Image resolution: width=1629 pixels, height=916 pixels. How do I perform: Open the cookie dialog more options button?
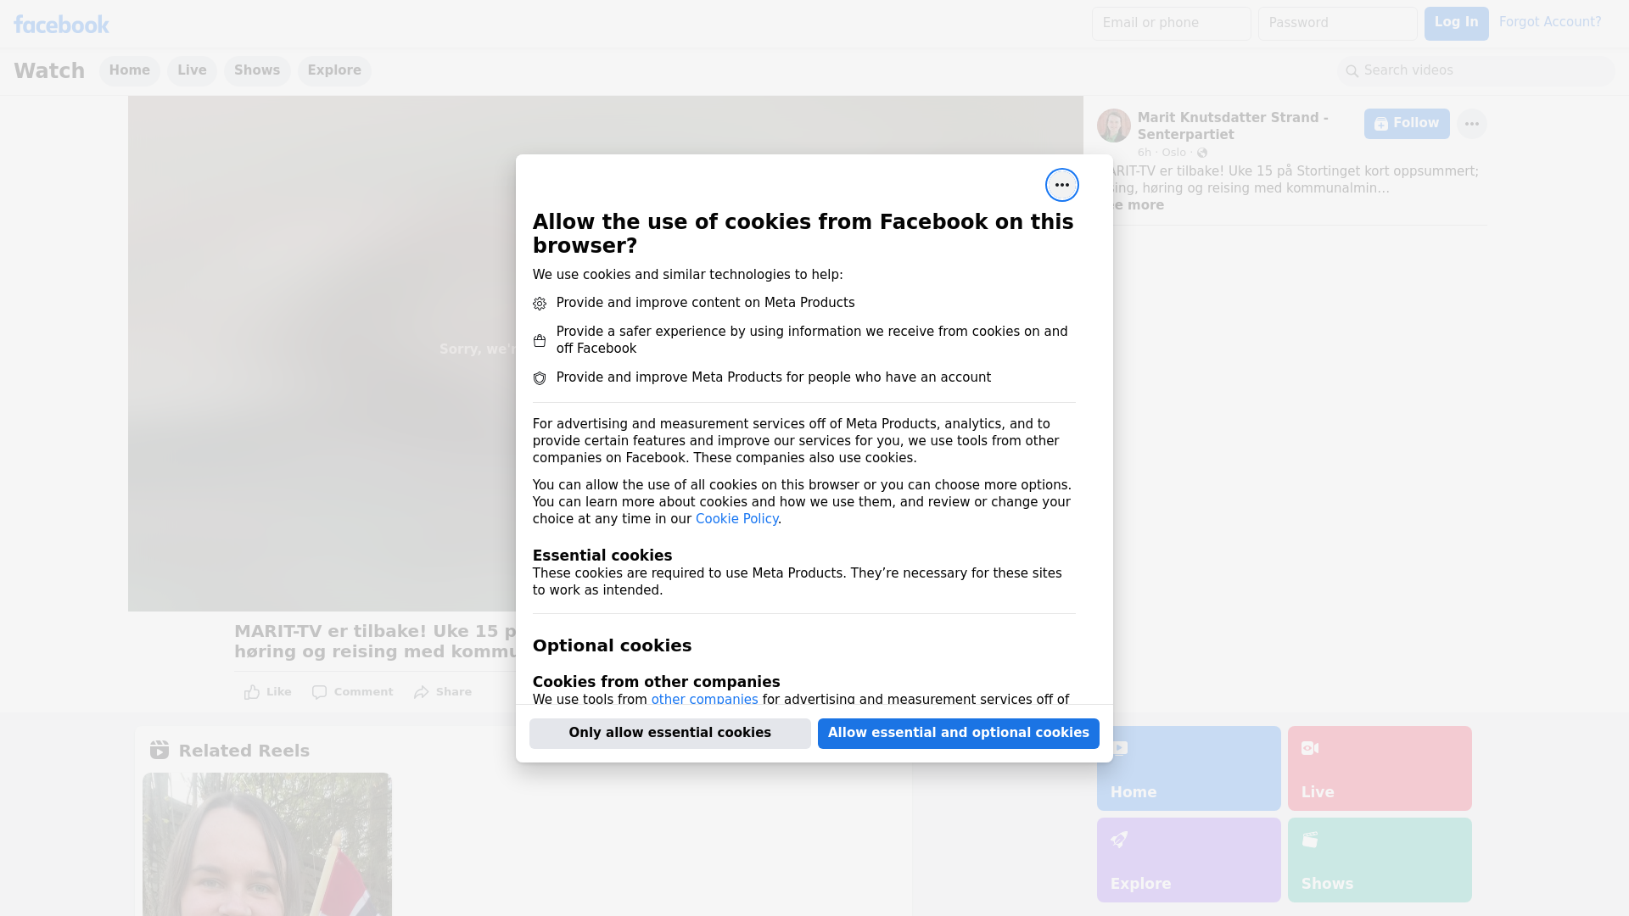[x=1061, y=185]
